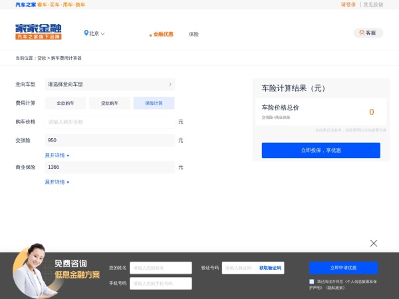Screen dimensions: 399x299
Task: Expand 展开详情 under 商业保险
Action: tap(57, 181)
